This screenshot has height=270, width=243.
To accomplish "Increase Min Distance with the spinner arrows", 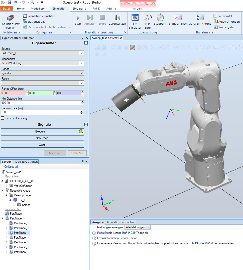I will (x=82, y=102).
